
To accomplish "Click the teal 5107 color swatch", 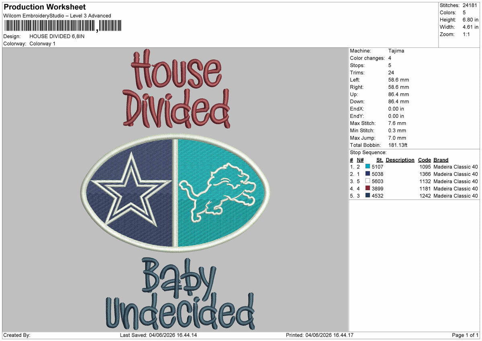I will point(368,167).
